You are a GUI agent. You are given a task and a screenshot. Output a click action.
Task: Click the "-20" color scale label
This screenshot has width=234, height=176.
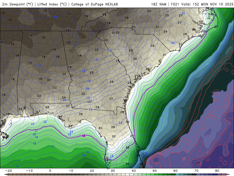point(8,171)
